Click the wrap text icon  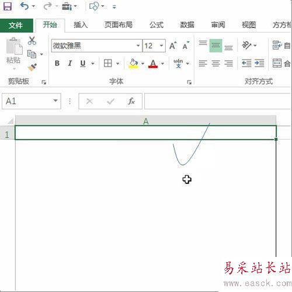[277, 46]
